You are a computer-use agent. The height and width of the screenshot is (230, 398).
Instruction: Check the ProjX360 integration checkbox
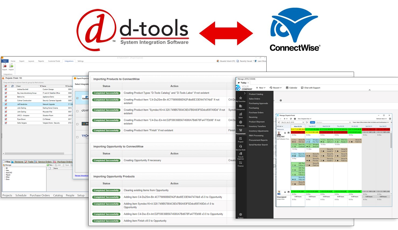point(77,124)
